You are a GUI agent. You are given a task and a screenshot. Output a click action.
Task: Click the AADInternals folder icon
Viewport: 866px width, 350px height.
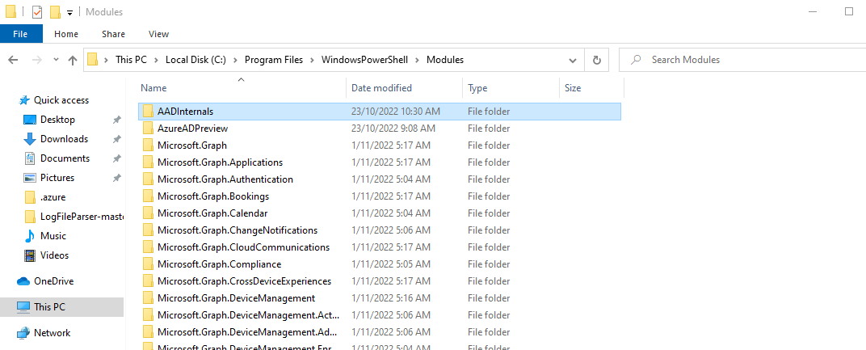(x=148, y=111)
